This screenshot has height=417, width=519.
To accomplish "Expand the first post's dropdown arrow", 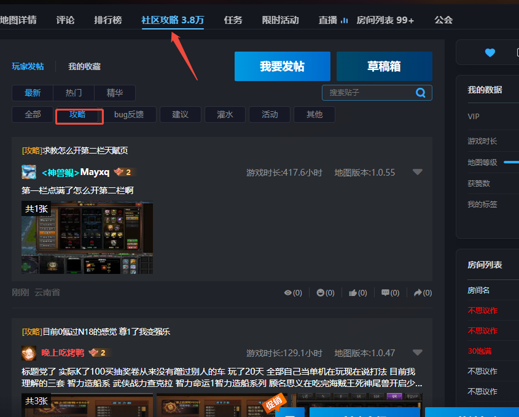I will 418,173.
